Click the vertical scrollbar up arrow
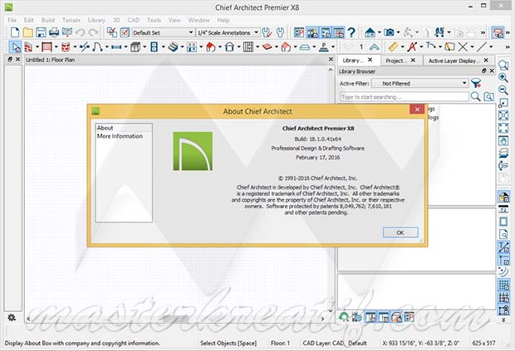Image resolution: width=515 pixels, height=351 pixels. (x=331, y=70)
